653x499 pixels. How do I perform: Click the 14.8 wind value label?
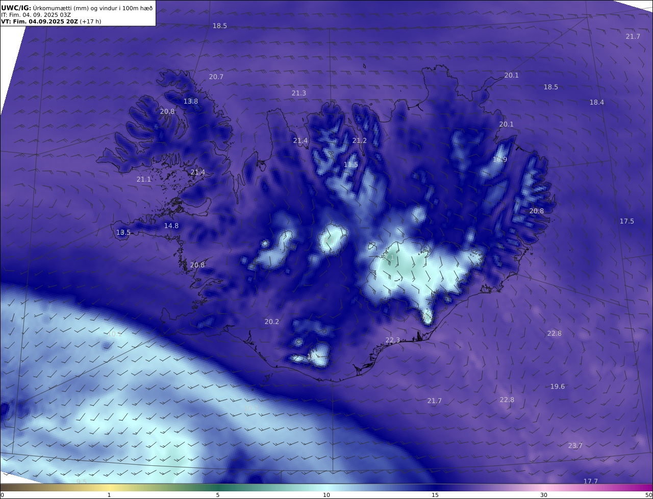171,226
